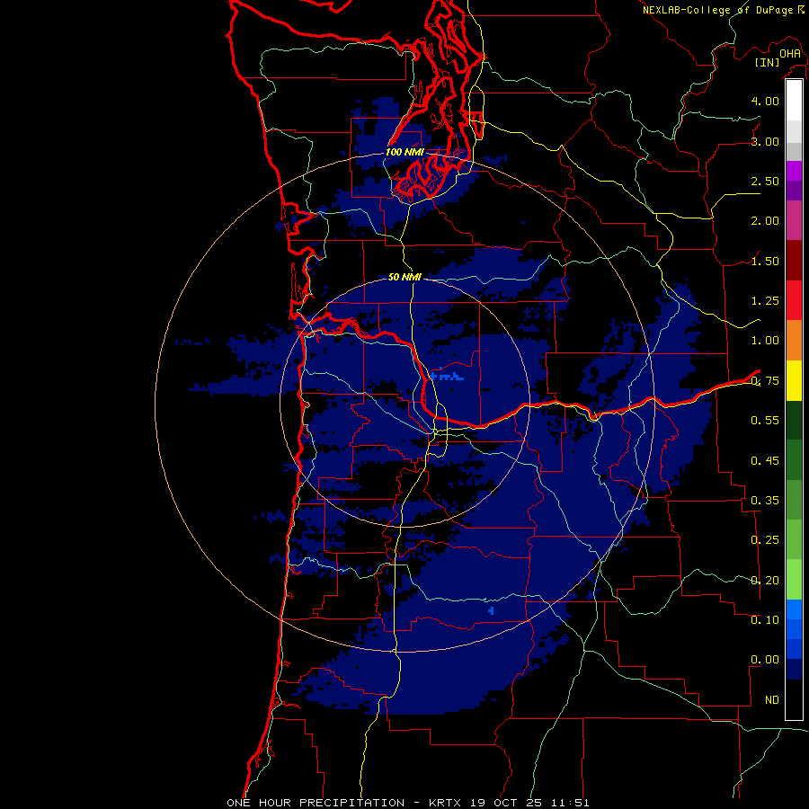This screenshot has height=809, width=809.
Task: Click the orange 1.00 legend swatch
Action: point(794,340)
